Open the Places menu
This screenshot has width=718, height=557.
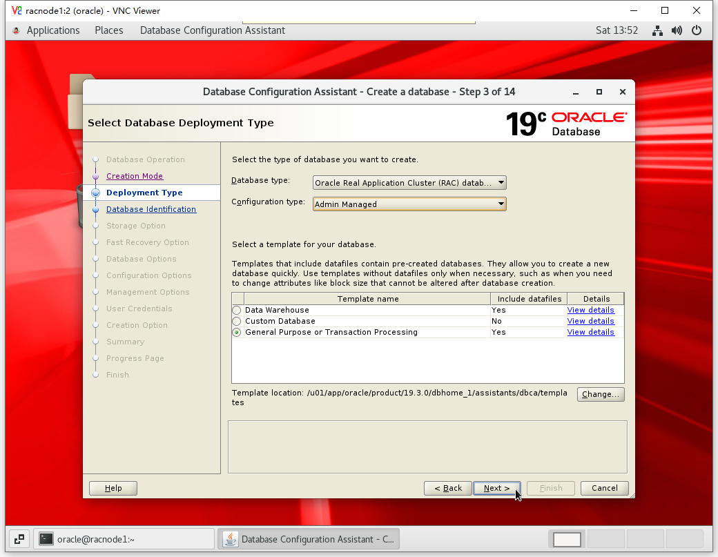click(109, 30)
